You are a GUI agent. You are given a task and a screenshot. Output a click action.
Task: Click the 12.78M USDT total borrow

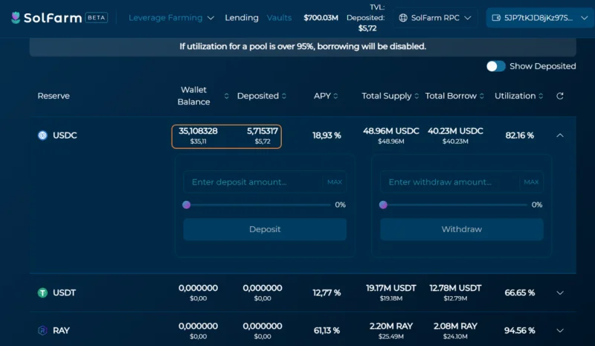point(455,288)
